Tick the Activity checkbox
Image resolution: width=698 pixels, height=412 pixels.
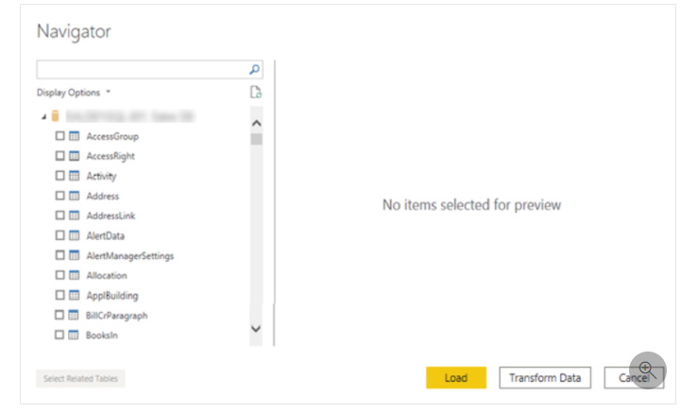pyautogui.click(x=60, y=176)
